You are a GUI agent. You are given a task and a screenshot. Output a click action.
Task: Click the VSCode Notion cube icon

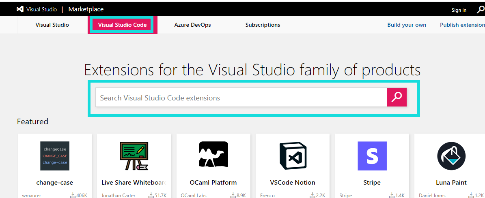(293, 156)
